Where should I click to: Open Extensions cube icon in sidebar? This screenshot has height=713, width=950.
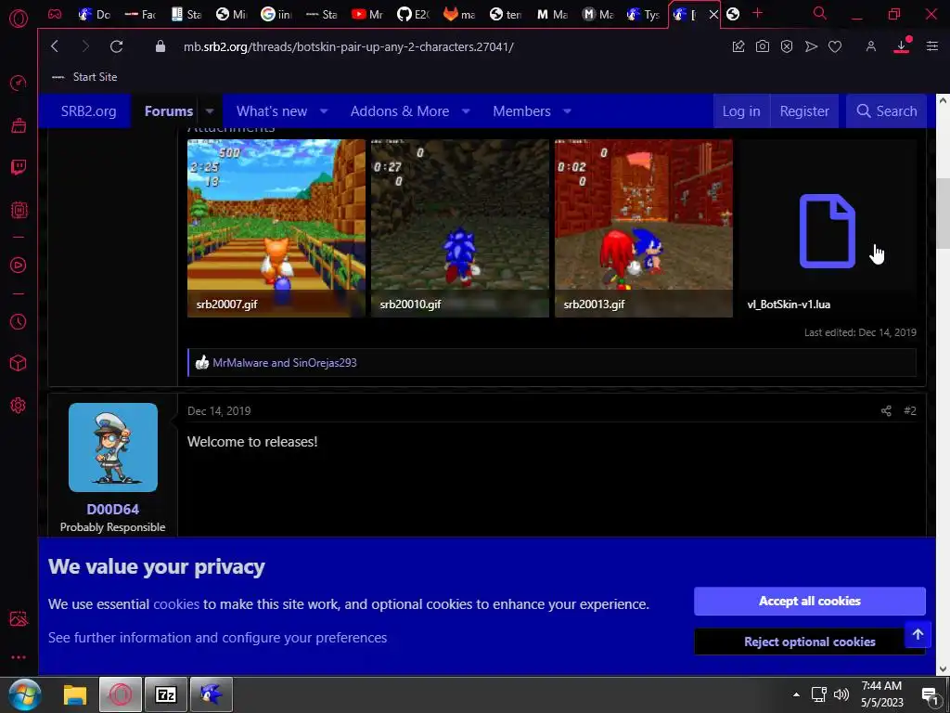coord(19,363)
